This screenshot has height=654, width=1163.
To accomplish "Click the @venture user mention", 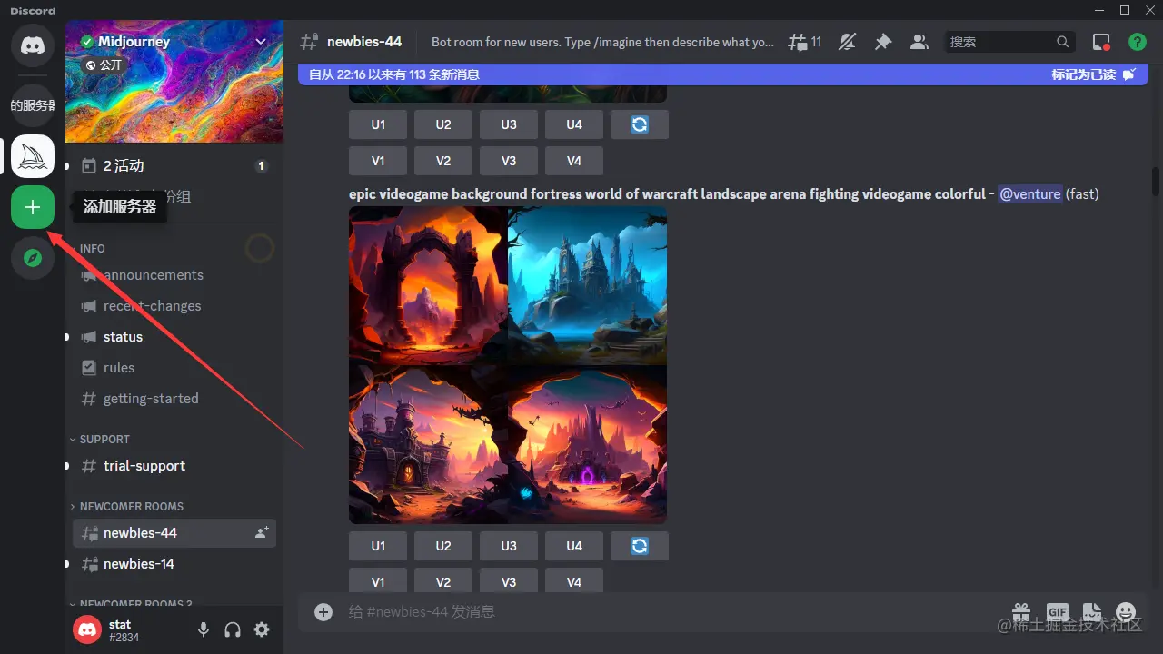I will coord(1029,193).
